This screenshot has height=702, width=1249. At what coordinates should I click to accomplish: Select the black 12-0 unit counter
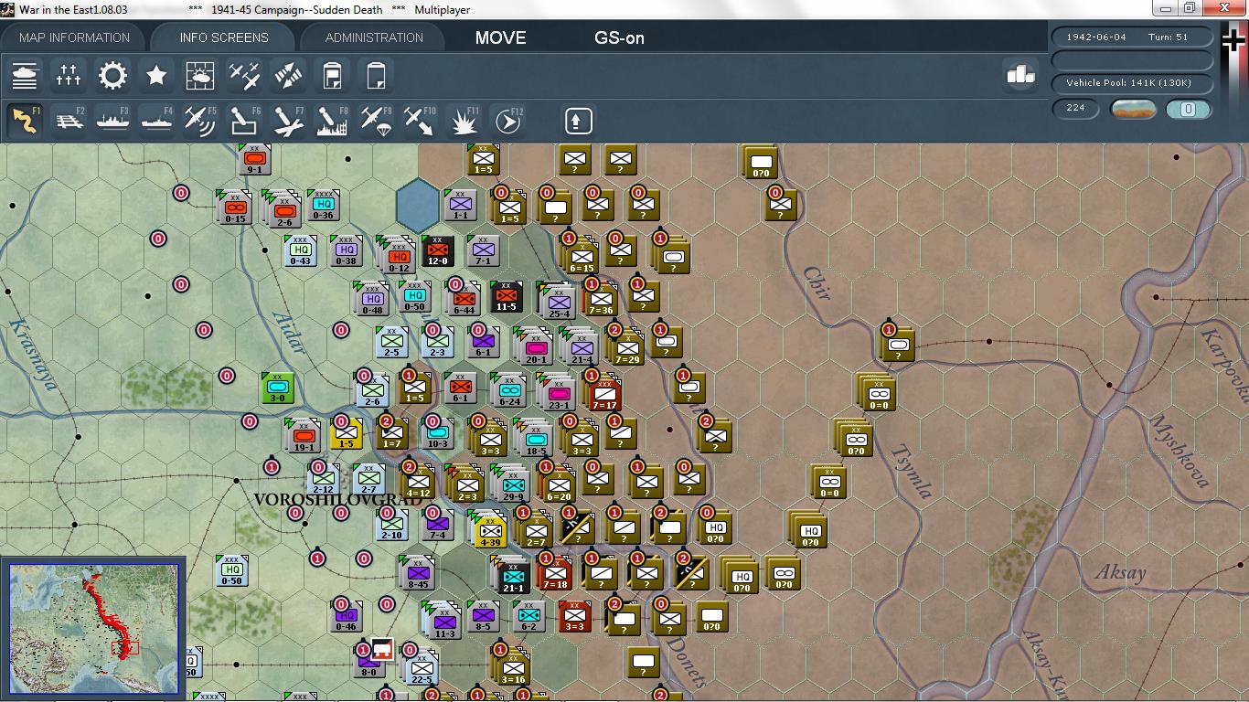point(437,250)
